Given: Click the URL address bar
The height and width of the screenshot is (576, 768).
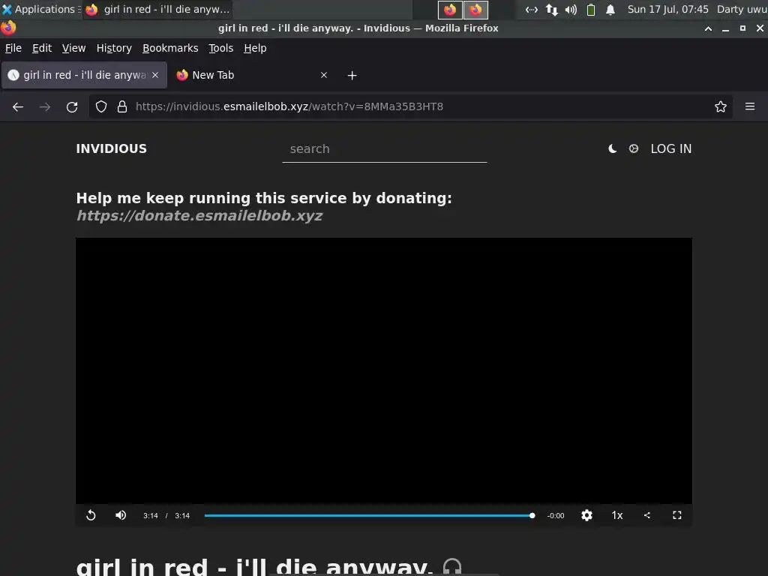Looking at the screenshot, I should point(410,106).
